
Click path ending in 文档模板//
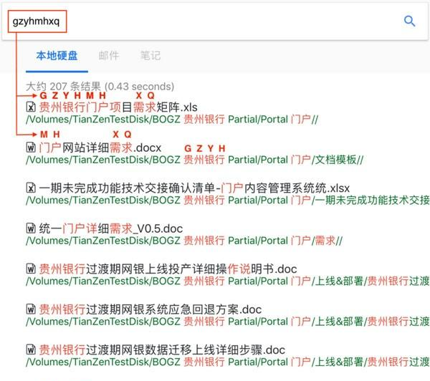click(x=195, y=160)
